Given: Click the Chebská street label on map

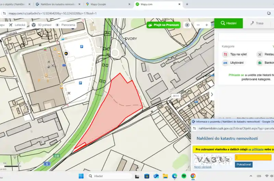Looking at the screenshot, I should point(11,34).
